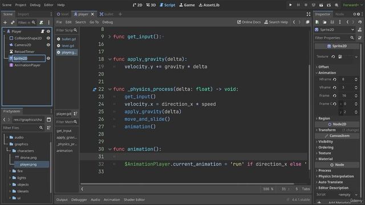Unfold the get_input function
This screenshot has width=365, height=205.
[x=109, y=36]
